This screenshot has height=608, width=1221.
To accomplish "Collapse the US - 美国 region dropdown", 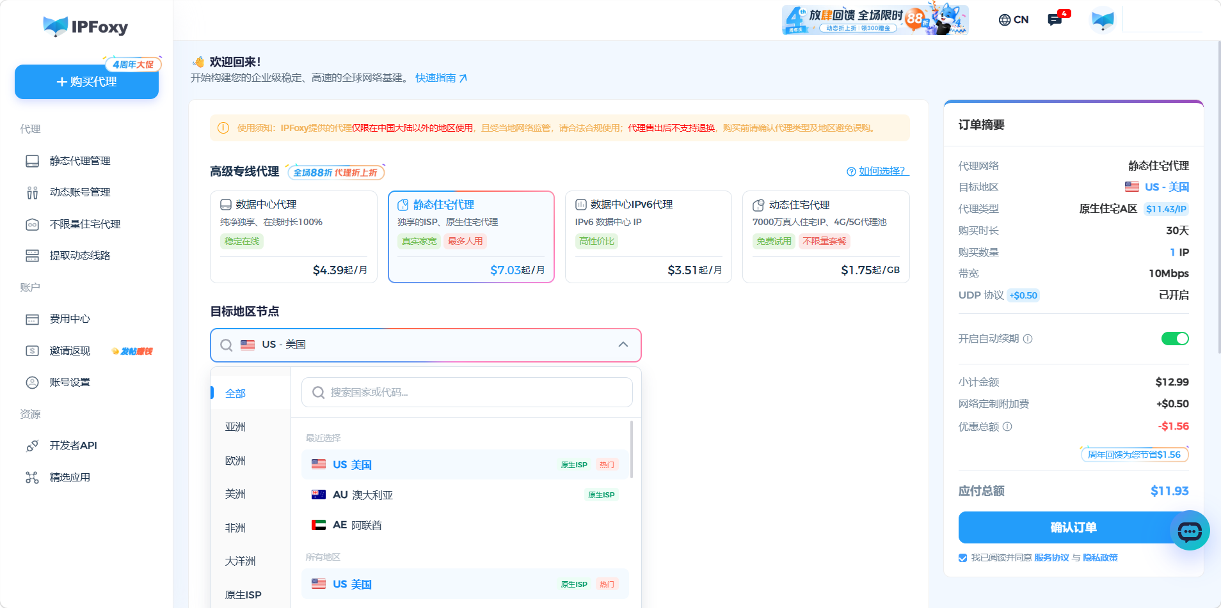I will (x=623, y=345).
